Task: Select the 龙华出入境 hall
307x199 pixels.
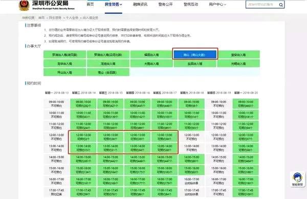Action: [x=64, y=63]
